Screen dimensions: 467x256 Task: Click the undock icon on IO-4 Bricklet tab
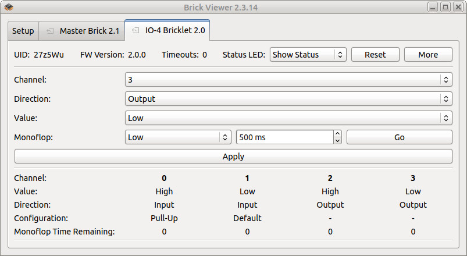coord(135,30)
